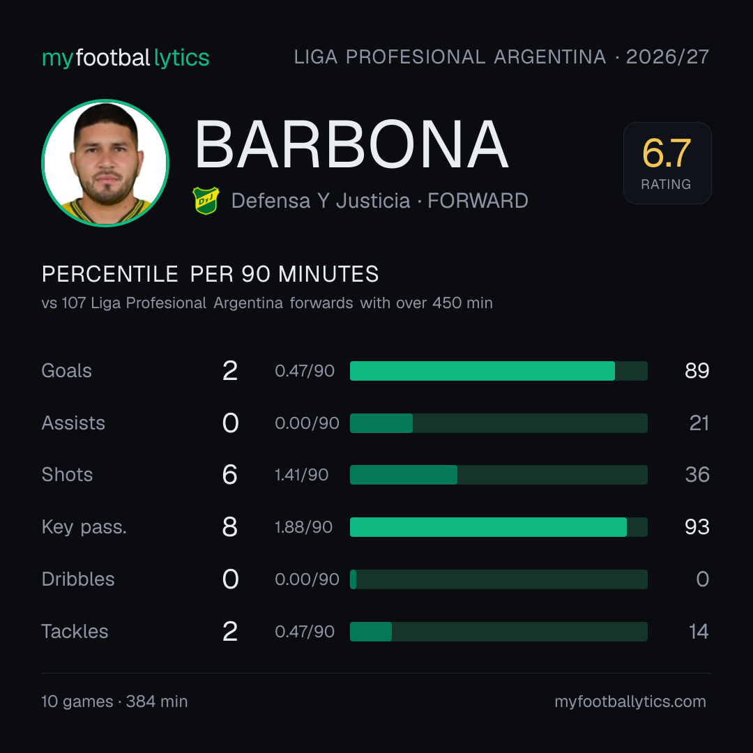This screenshot has height=753, width=753.
Task: Click the 1.41/90 shots rate
Action: 302,475
